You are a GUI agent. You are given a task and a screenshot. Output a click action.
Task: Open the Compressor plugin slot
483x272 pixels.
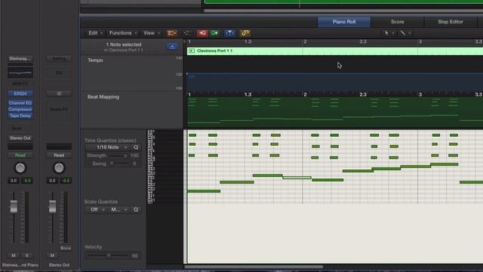[20, 109]
